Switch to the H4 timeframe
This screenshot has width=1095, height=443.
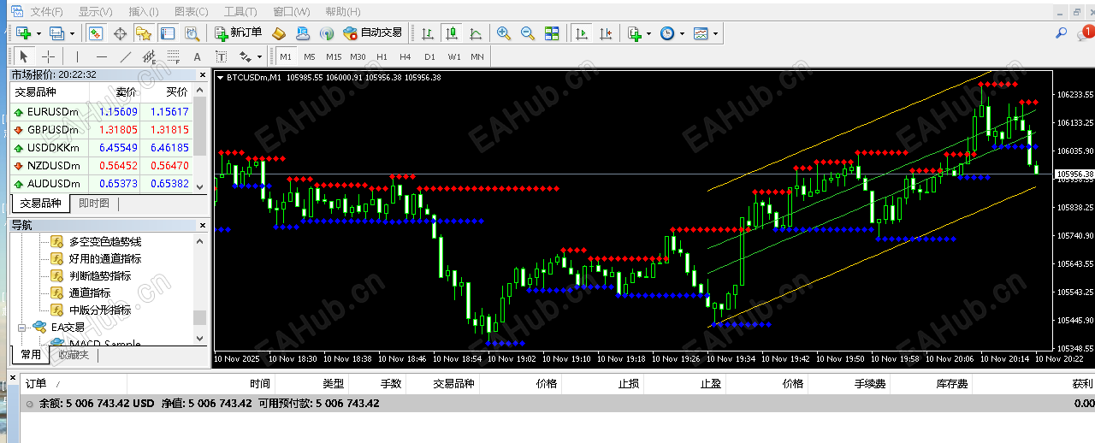coord(405,56)
